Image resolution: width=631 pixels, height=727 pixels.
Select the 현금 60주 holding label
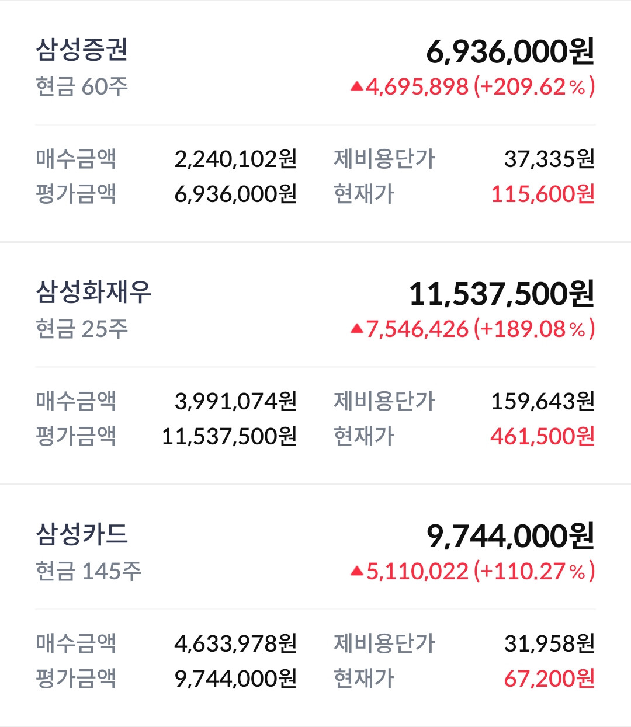pyautogui.click(x=82, y=87)
